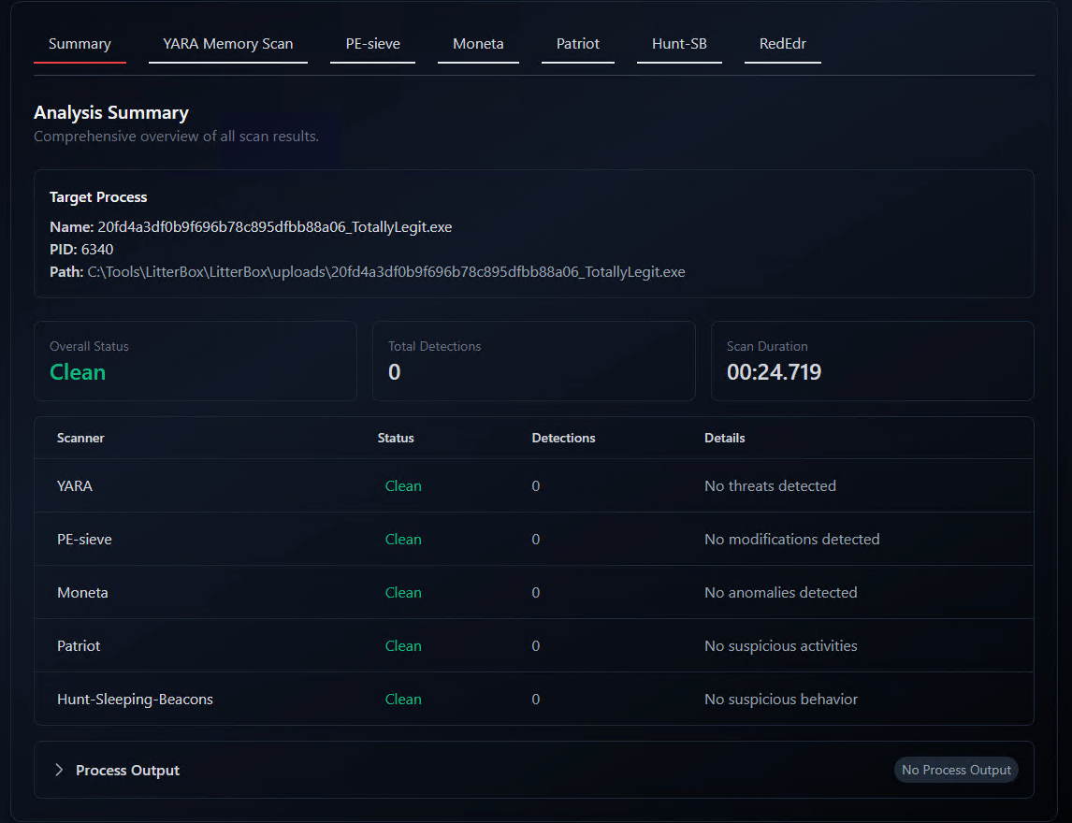Open the PE-sieve tab
1072x823 pixels.
[x=372, y=44]
